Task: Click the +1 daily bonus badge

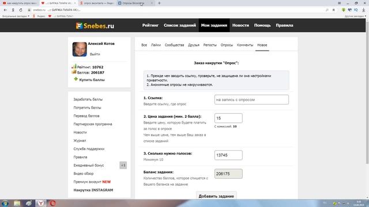Action: 123,165
